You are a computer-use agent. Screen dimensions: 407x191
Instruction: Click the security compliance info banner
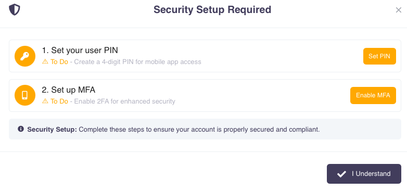click(205, 129)
